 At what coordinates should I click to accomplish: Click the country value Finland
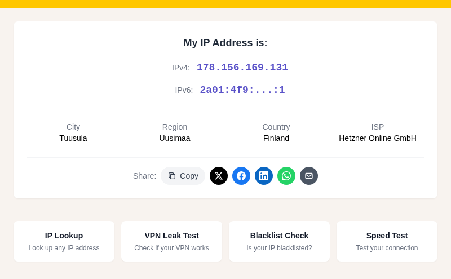click(x=276, y=138)
